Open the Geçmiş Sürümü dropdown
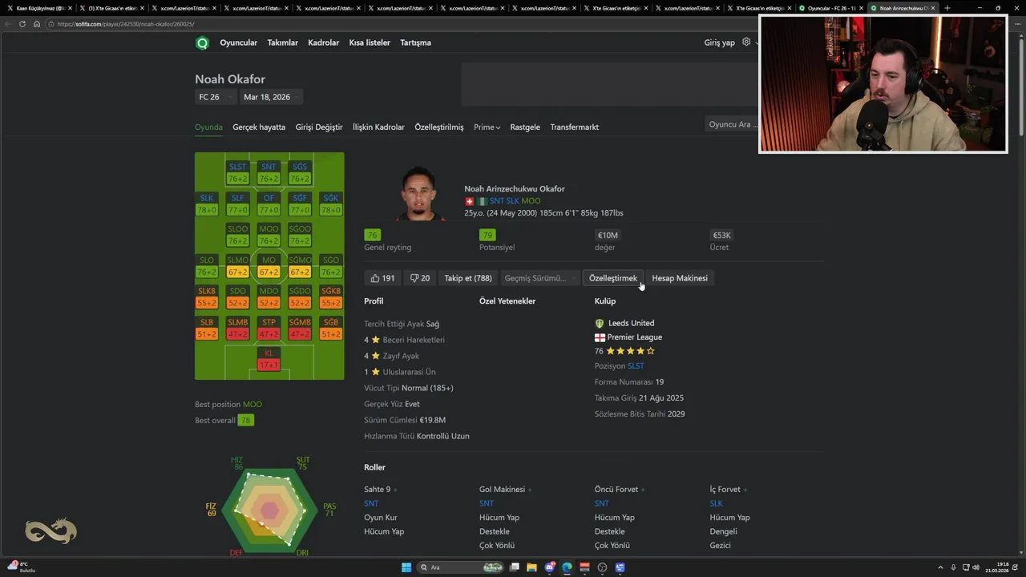Viewport: 1026px width, 577px height. [x=540, y=278]
